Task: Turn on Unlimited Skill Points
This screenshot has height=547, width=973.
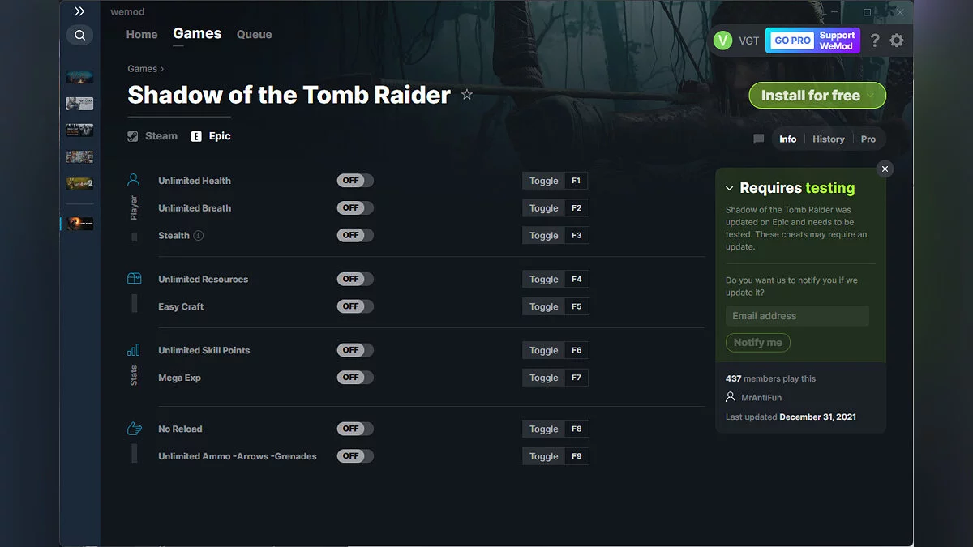Action: 354,349
